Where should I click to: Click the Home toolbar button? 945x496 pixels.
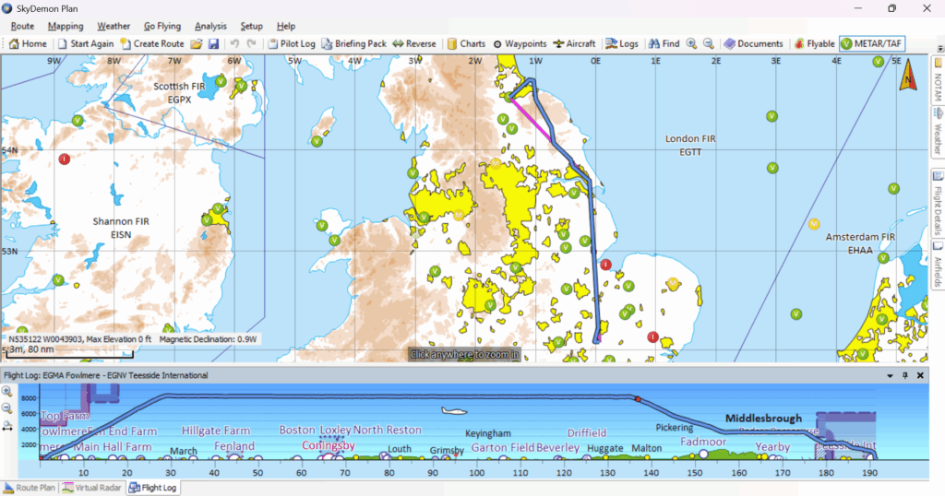point(28,43)
